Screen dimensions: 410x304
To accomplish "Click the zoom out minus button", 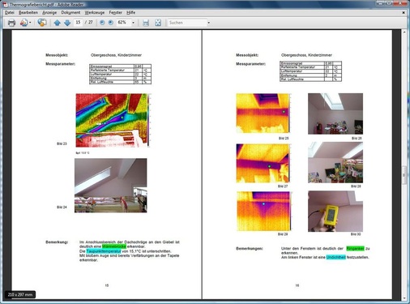I will click(102, 23).
